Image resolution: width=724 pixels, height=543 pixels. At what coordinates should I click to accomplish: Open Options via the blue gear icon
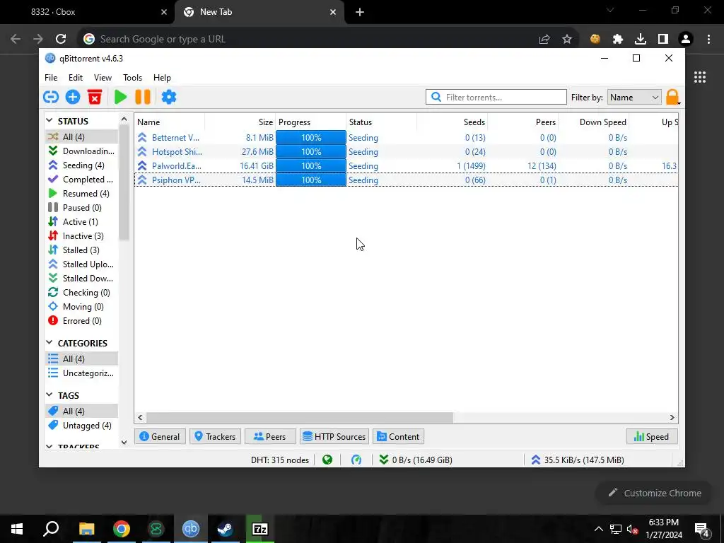168,97
